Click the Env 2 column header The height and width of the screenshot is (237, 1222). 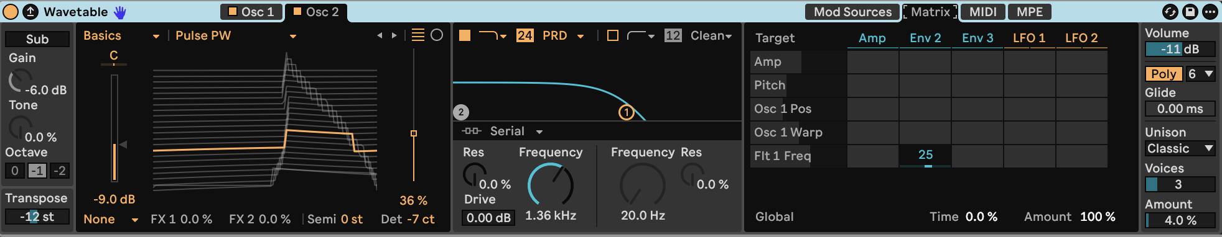pos(925,38)
